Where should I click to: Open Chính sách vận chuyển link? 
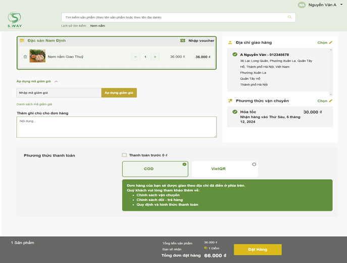(x=158, y=195)
